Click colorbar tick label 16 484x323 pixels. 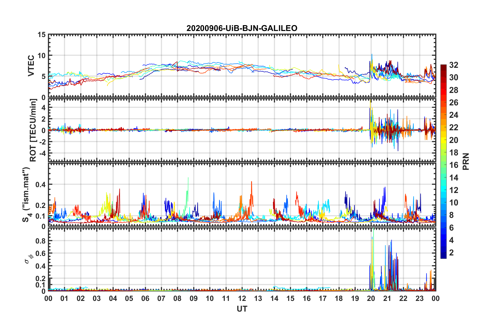(453, 165)
